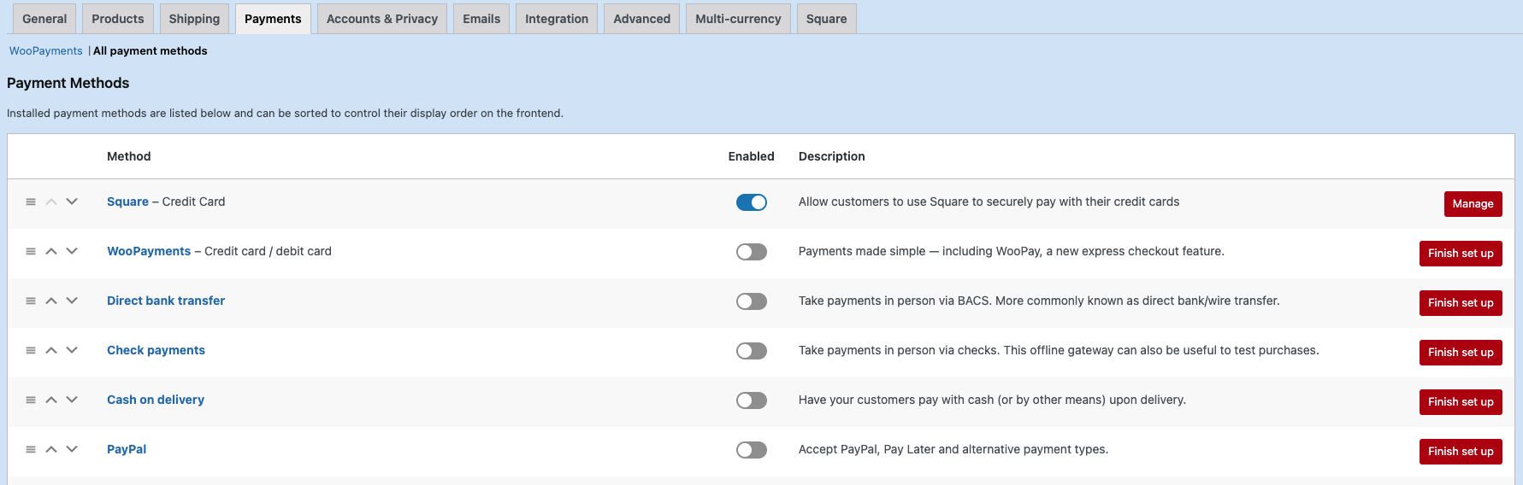
Task: Finish set up for PayPal
Action: [1461, 452]
